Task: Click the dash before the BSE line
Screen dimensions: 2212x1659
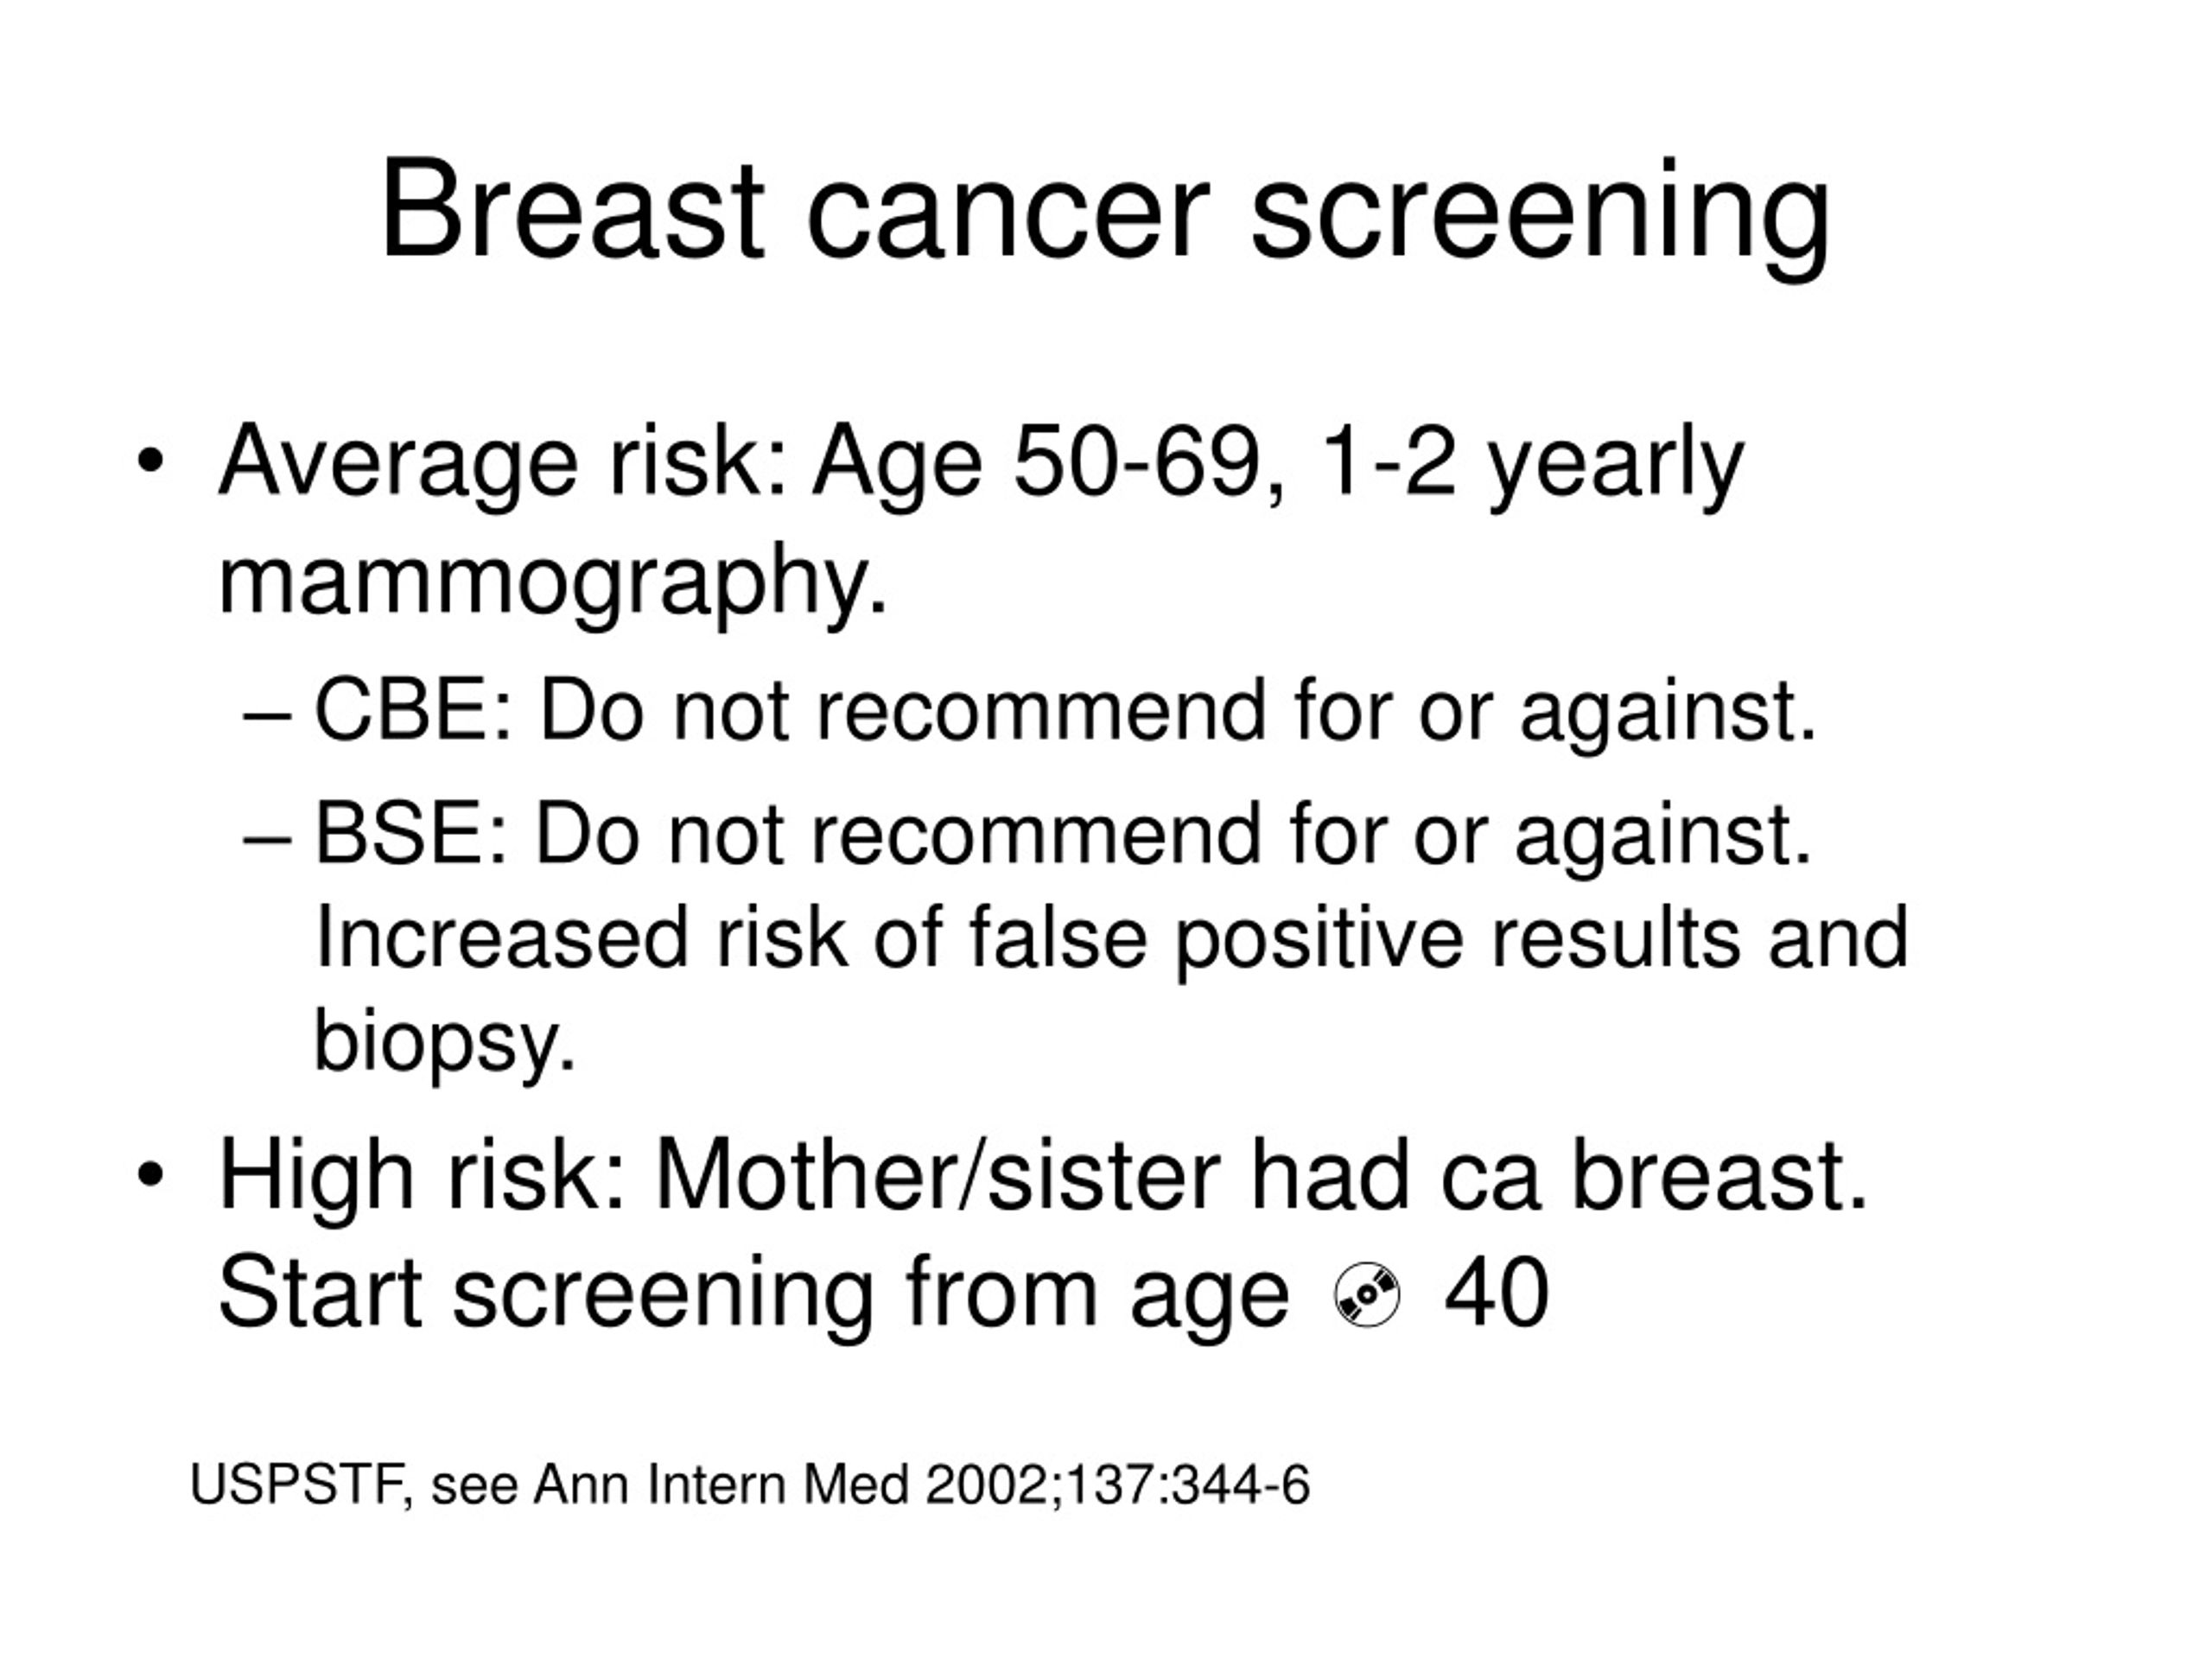Action: point(267,842)
